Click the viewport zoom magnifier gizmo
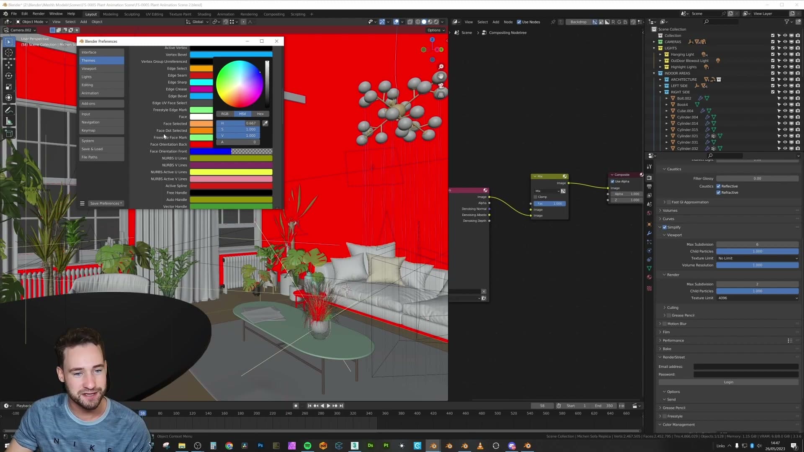The width and height of the screenshot is (804, 452). pos(441,67)
